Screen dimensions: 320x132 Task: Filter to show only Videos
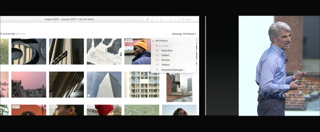click(165, 65)
